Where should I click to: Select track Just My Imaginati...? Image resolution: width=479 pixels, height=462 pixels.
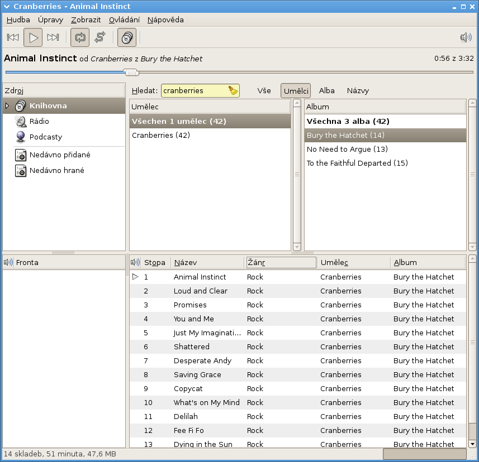point(298,333)
